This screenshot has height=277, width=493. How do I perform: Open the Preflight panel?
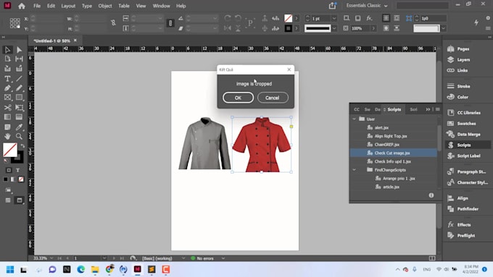[x=461, y=235]
